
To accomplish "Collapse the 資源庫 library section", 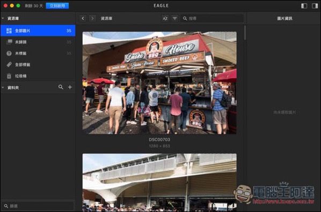I will [x=3, y=18].
